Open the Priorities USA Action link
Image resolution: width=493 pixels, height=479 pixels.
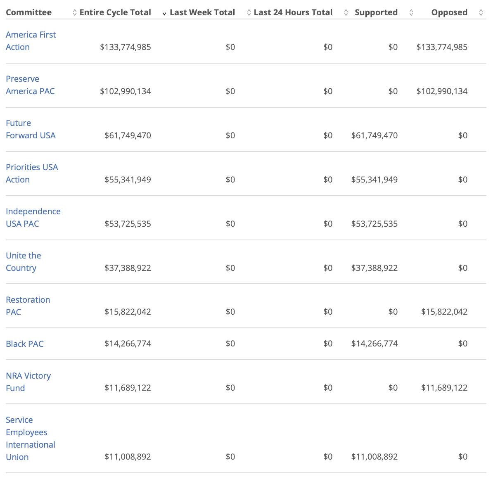[x=32, y=173]
